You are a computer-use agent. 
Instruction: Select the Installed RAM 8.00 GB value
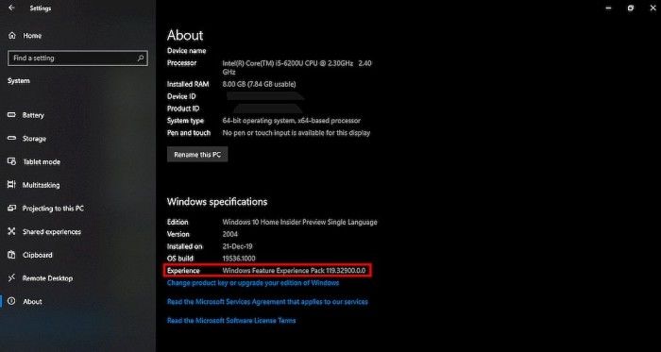[259, 84]
